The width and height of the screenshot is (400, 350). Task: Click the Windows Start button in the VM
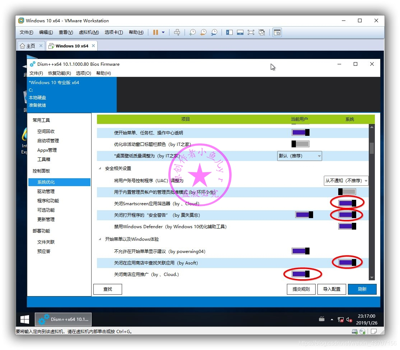25,319
